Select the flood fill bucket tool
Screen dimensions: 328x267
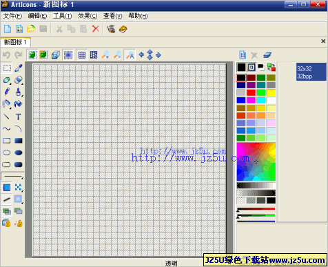(19, 104)
